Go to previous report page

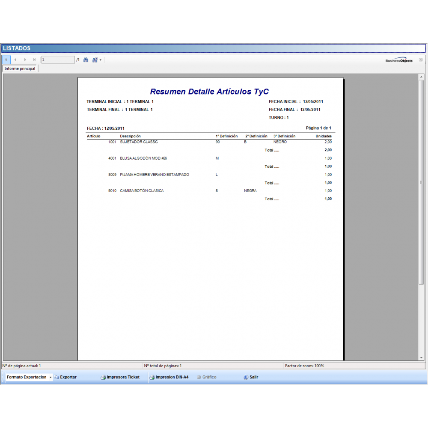click(15, 60)
